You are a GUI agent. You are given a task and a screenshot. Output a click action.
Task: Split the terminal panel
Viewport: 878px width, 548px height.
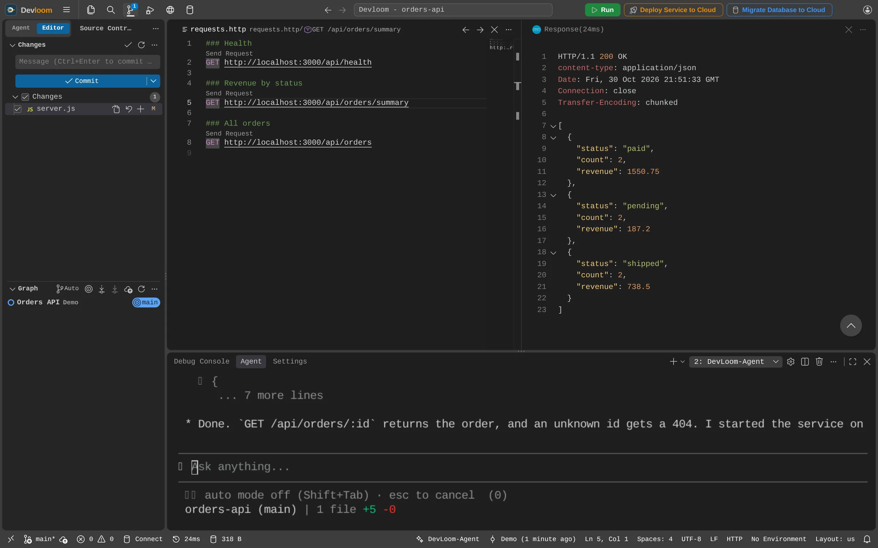point(805,362)
